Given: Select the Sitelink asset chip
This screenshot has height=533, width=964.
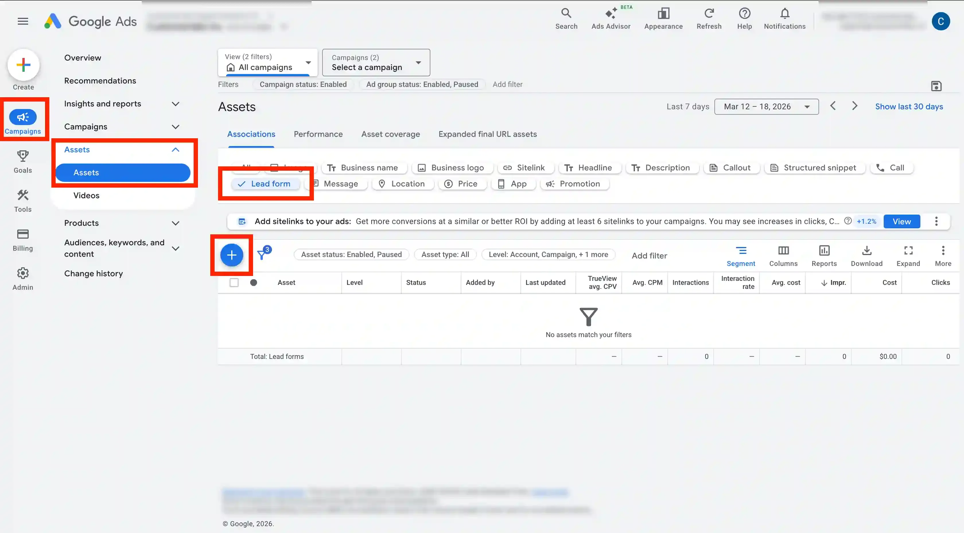Looking at the screenshot, I should 525,168.
